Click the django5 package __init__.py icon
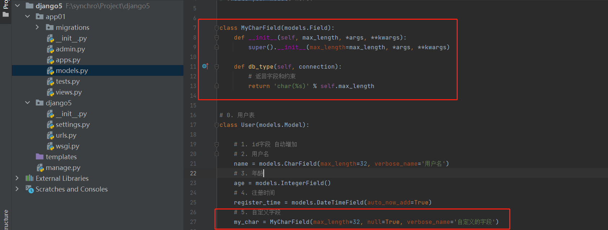 point(50,114)
